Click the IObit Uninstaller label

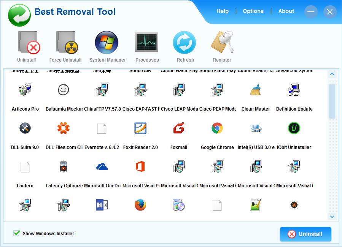coord(294,147)
